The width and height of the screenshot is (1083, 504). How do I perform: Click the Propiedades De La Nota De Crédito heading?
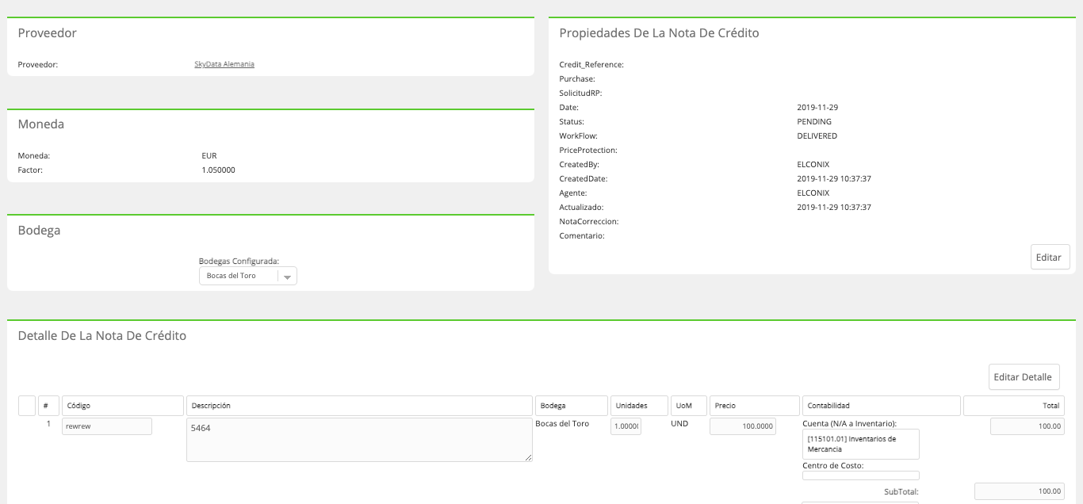(660, 33)
